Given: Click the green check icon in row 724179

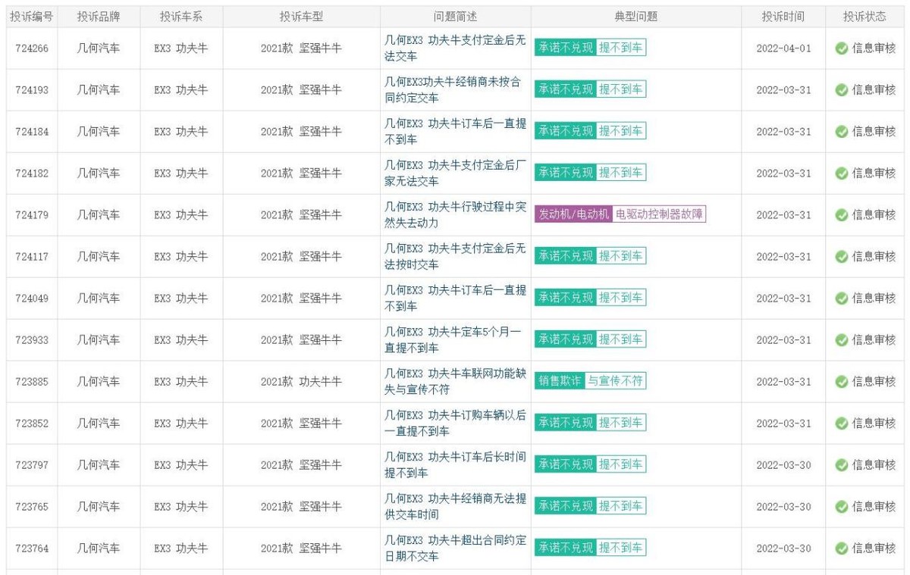Looking at the screenshot, I should click(841, 215).
